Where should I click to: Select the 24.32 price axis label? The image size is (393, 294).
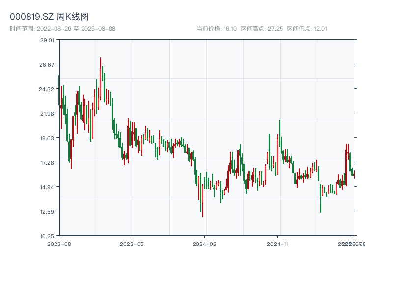click(47, 89)
